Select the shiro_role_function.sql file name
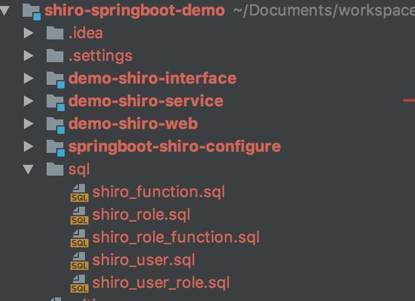This screenshot has width=415, height=301. click(176, 238)
